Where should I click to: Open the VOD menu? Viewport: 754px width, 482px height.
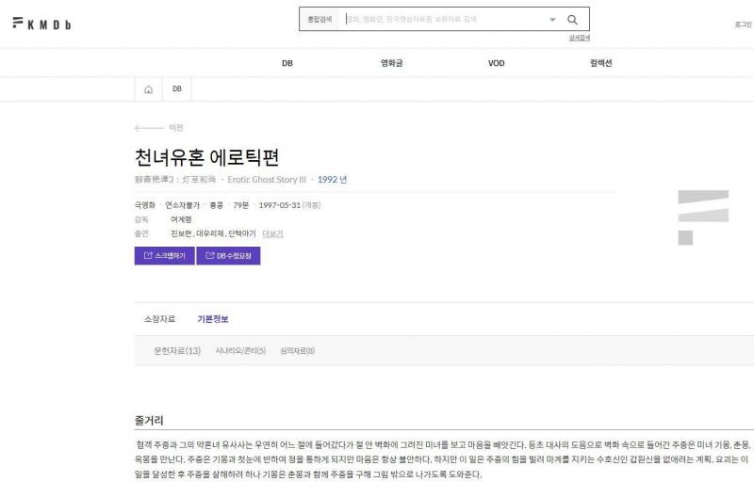coord(496,63)
